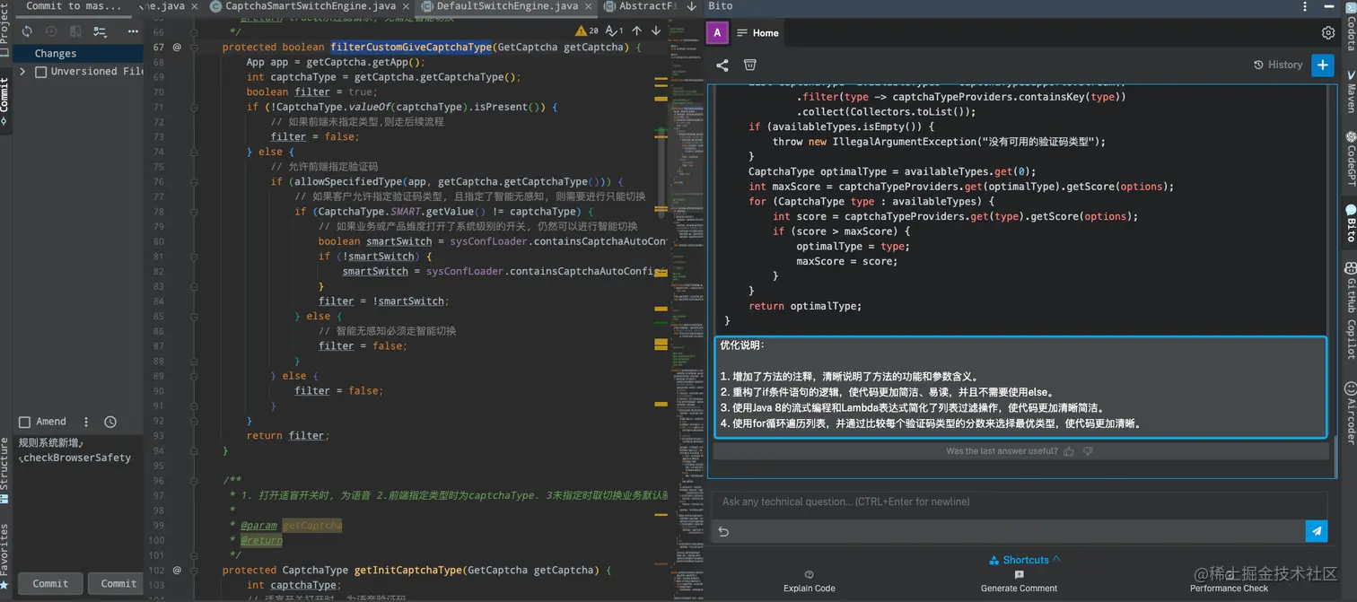Expand the Unversioned Files tree node
The height and width of the screenshot is (602, 1357).
23,72
